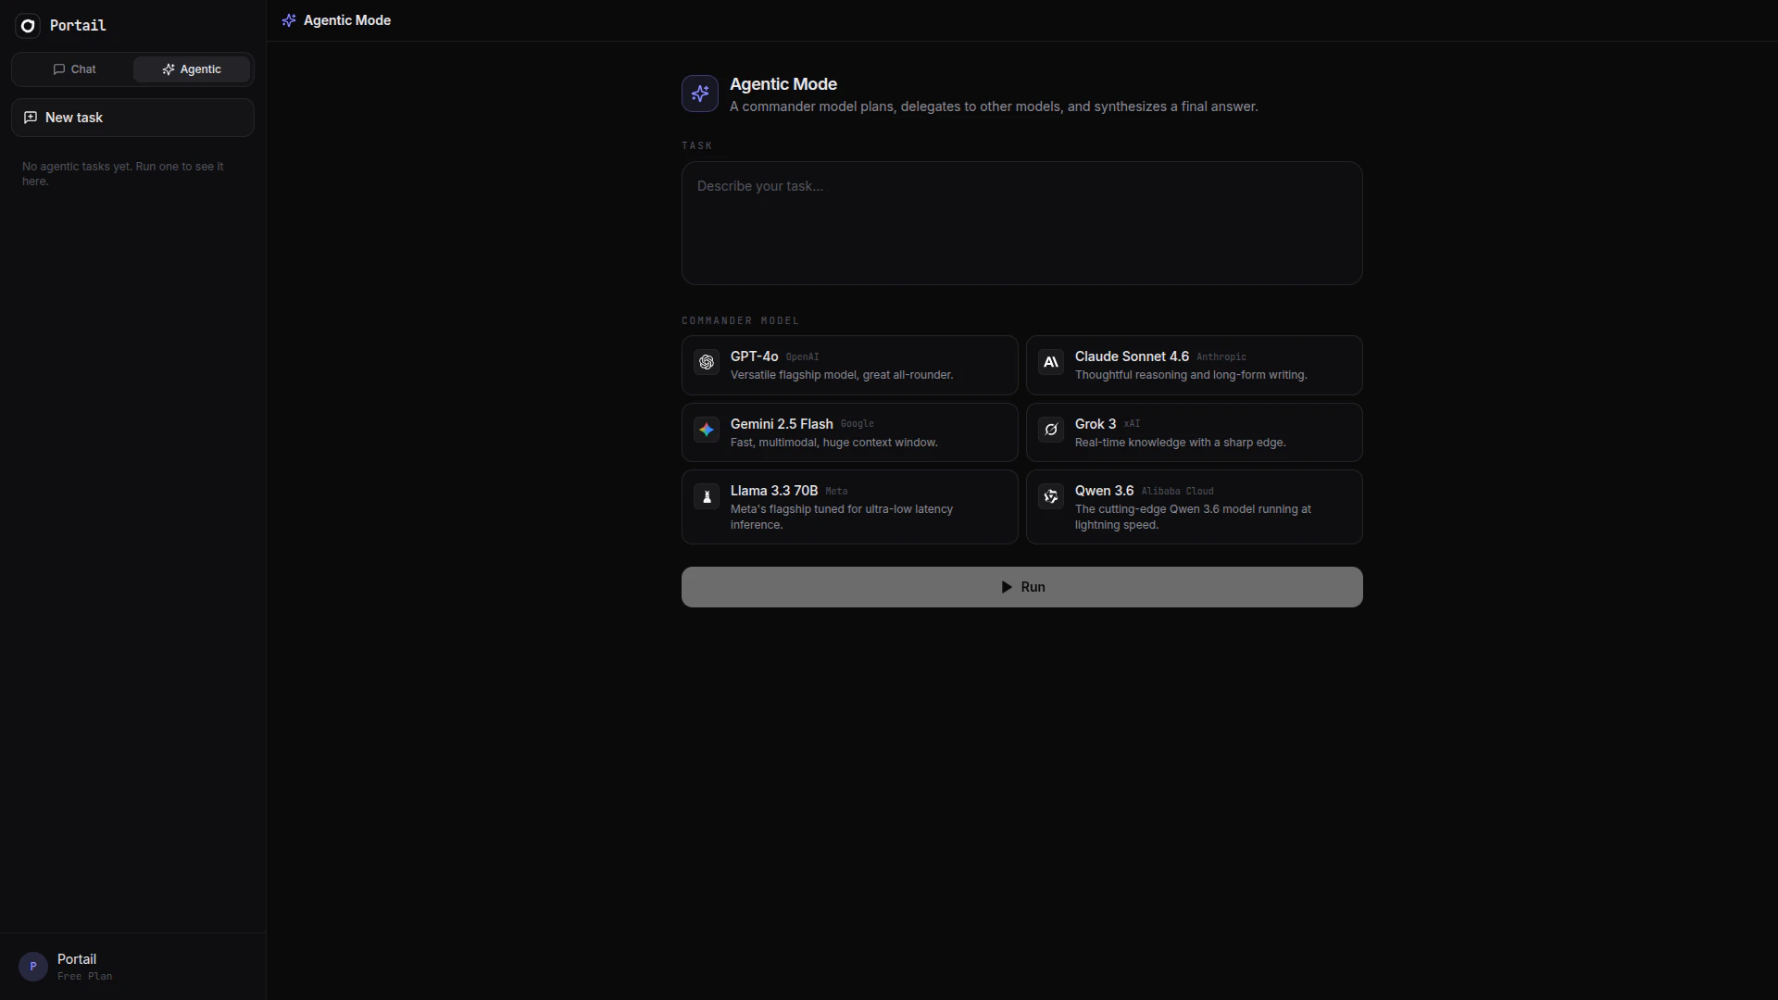Switch to the Chat tab

coord(74,69)
